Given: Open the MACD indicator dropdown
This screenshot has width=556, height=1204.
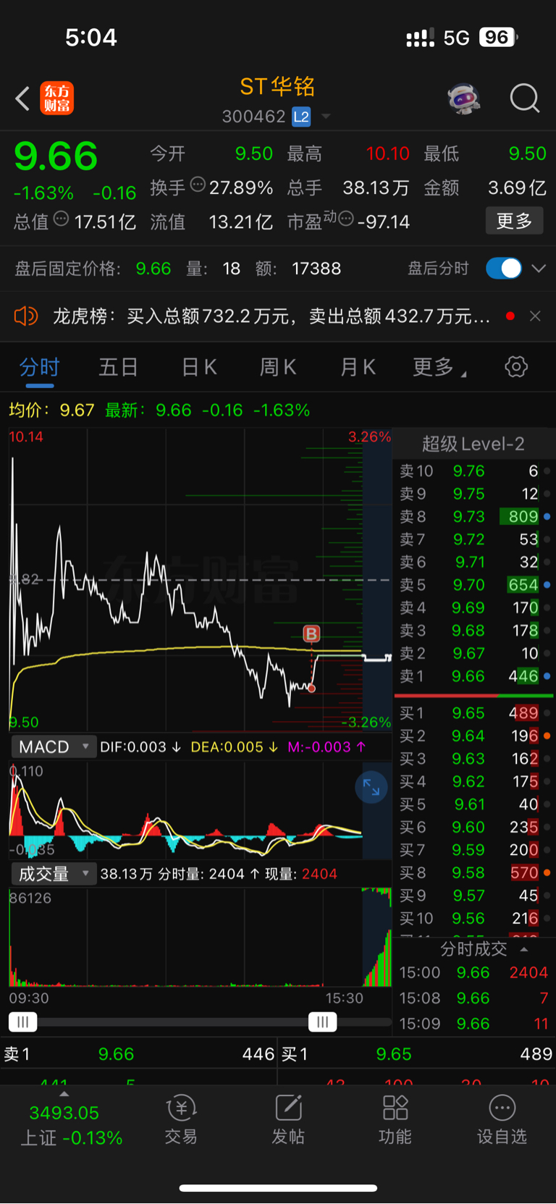Looking at the screenshot, I should tap(53, 747).
